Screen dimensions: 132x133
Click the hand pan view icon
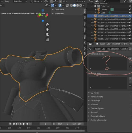pyautogui.click(x=47, y=29)
